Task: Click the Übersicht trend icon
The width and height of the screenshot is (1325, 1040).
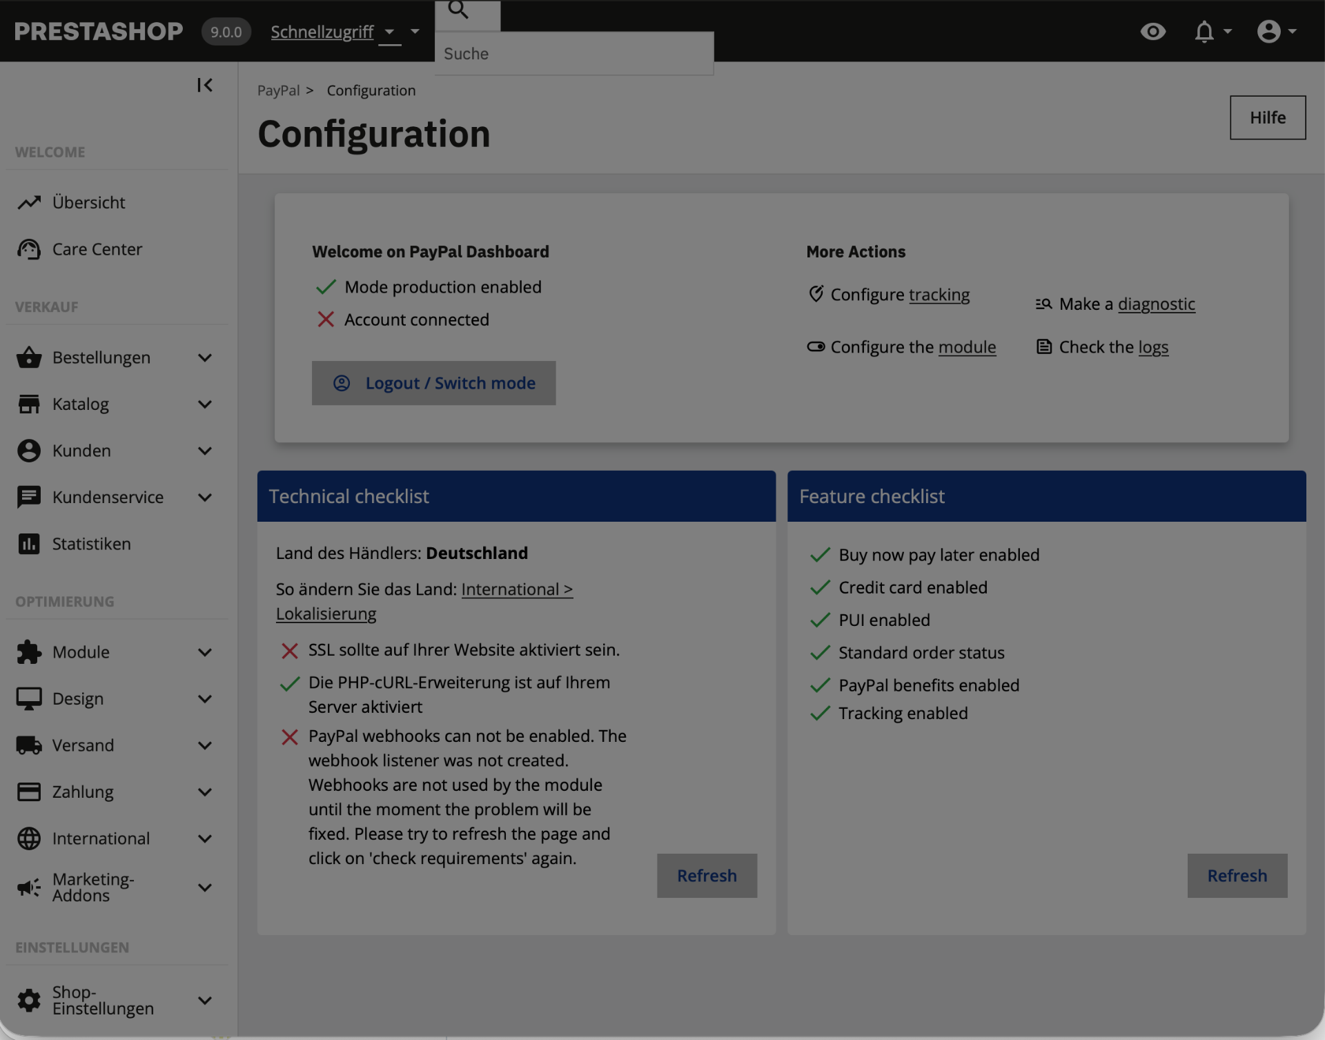Action: 29,202
